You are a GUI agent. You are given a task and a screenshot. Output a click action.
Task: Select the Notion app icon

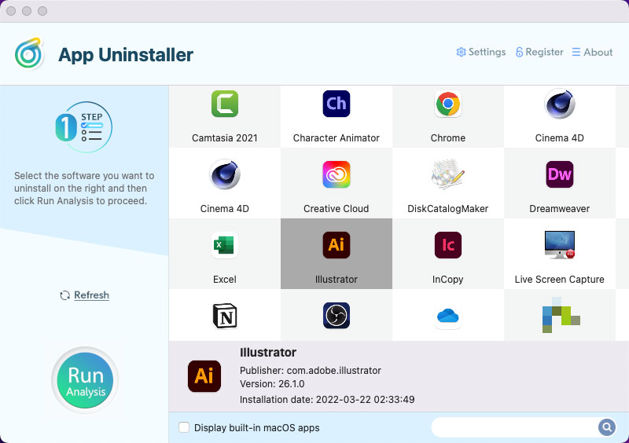(225, 316)
